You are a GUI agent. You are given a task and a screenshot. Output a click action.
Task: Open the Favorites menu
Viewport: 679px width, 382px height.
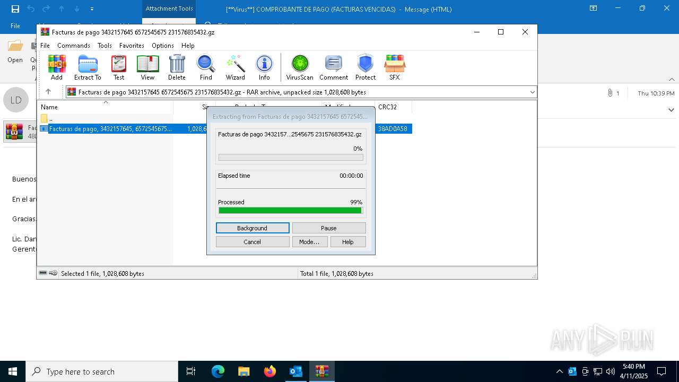click(132, 46)
